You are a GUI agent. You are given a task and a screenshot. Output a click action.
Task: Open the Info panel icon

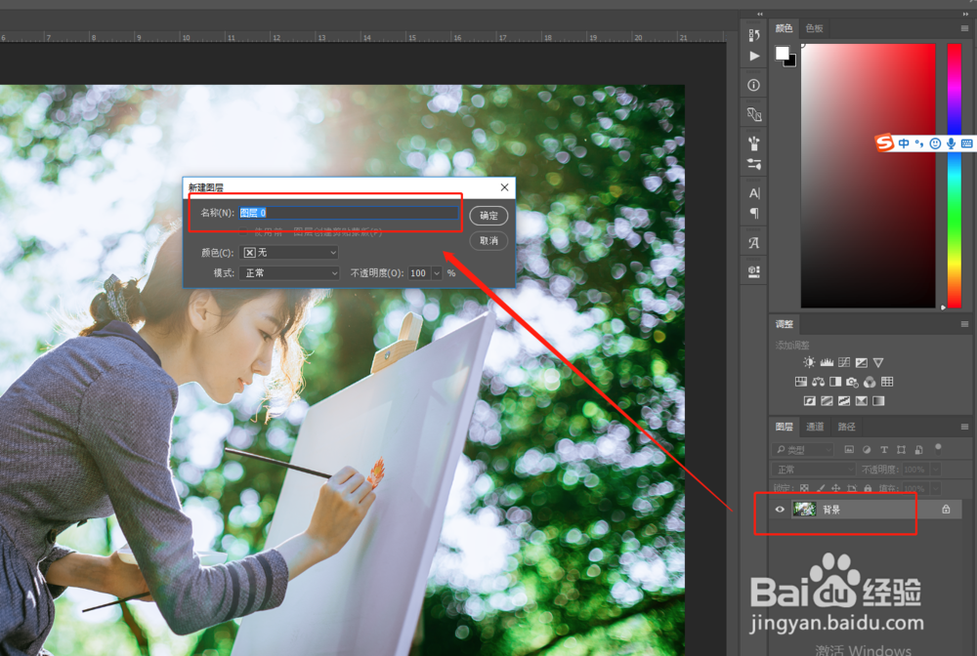[x=754, y=85]
